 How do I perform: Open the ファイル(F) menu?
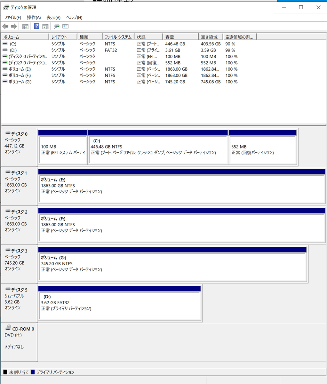click(x=12, y=18)
